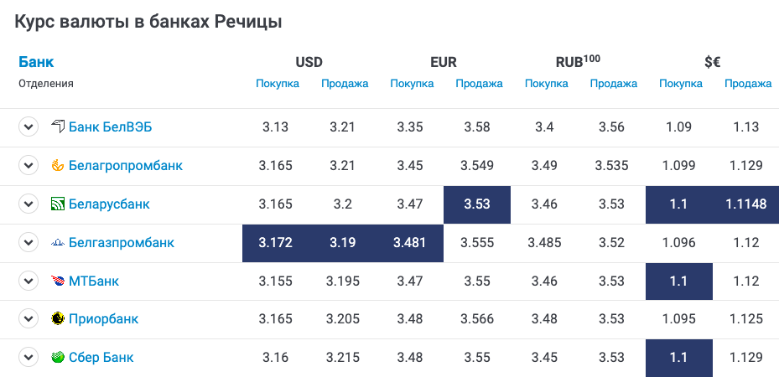779x377 pixels.
Task: Click the Банк БелВЭБ logo icon
Action: click(x=58, y=127)
